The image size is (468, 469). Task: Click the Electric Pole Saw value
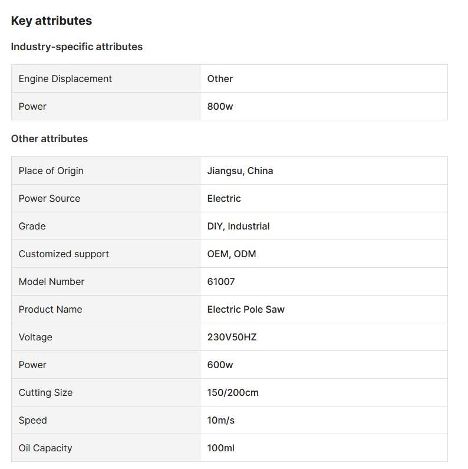[246, 309]
